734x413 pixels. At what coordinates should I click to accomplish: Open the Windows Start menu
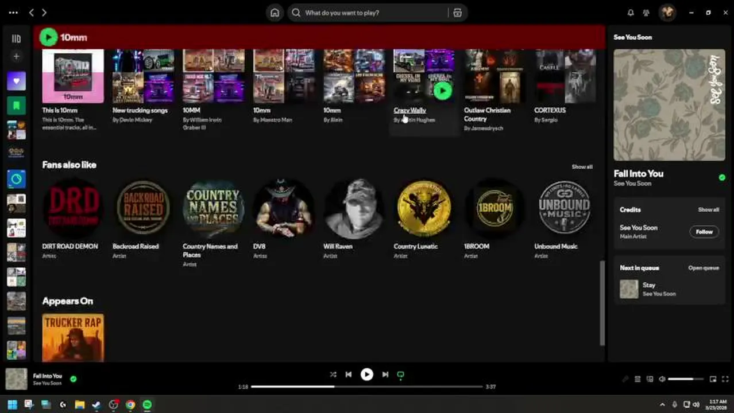pos(12,404)
